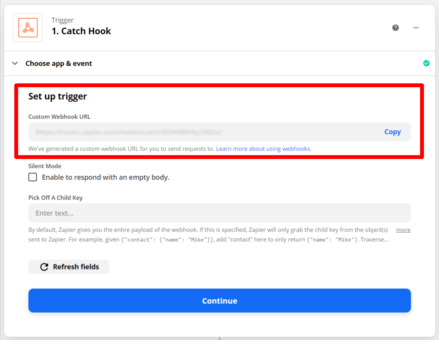Expand description with the more link
Screen dimensions: 439x340
pos(403,230)
